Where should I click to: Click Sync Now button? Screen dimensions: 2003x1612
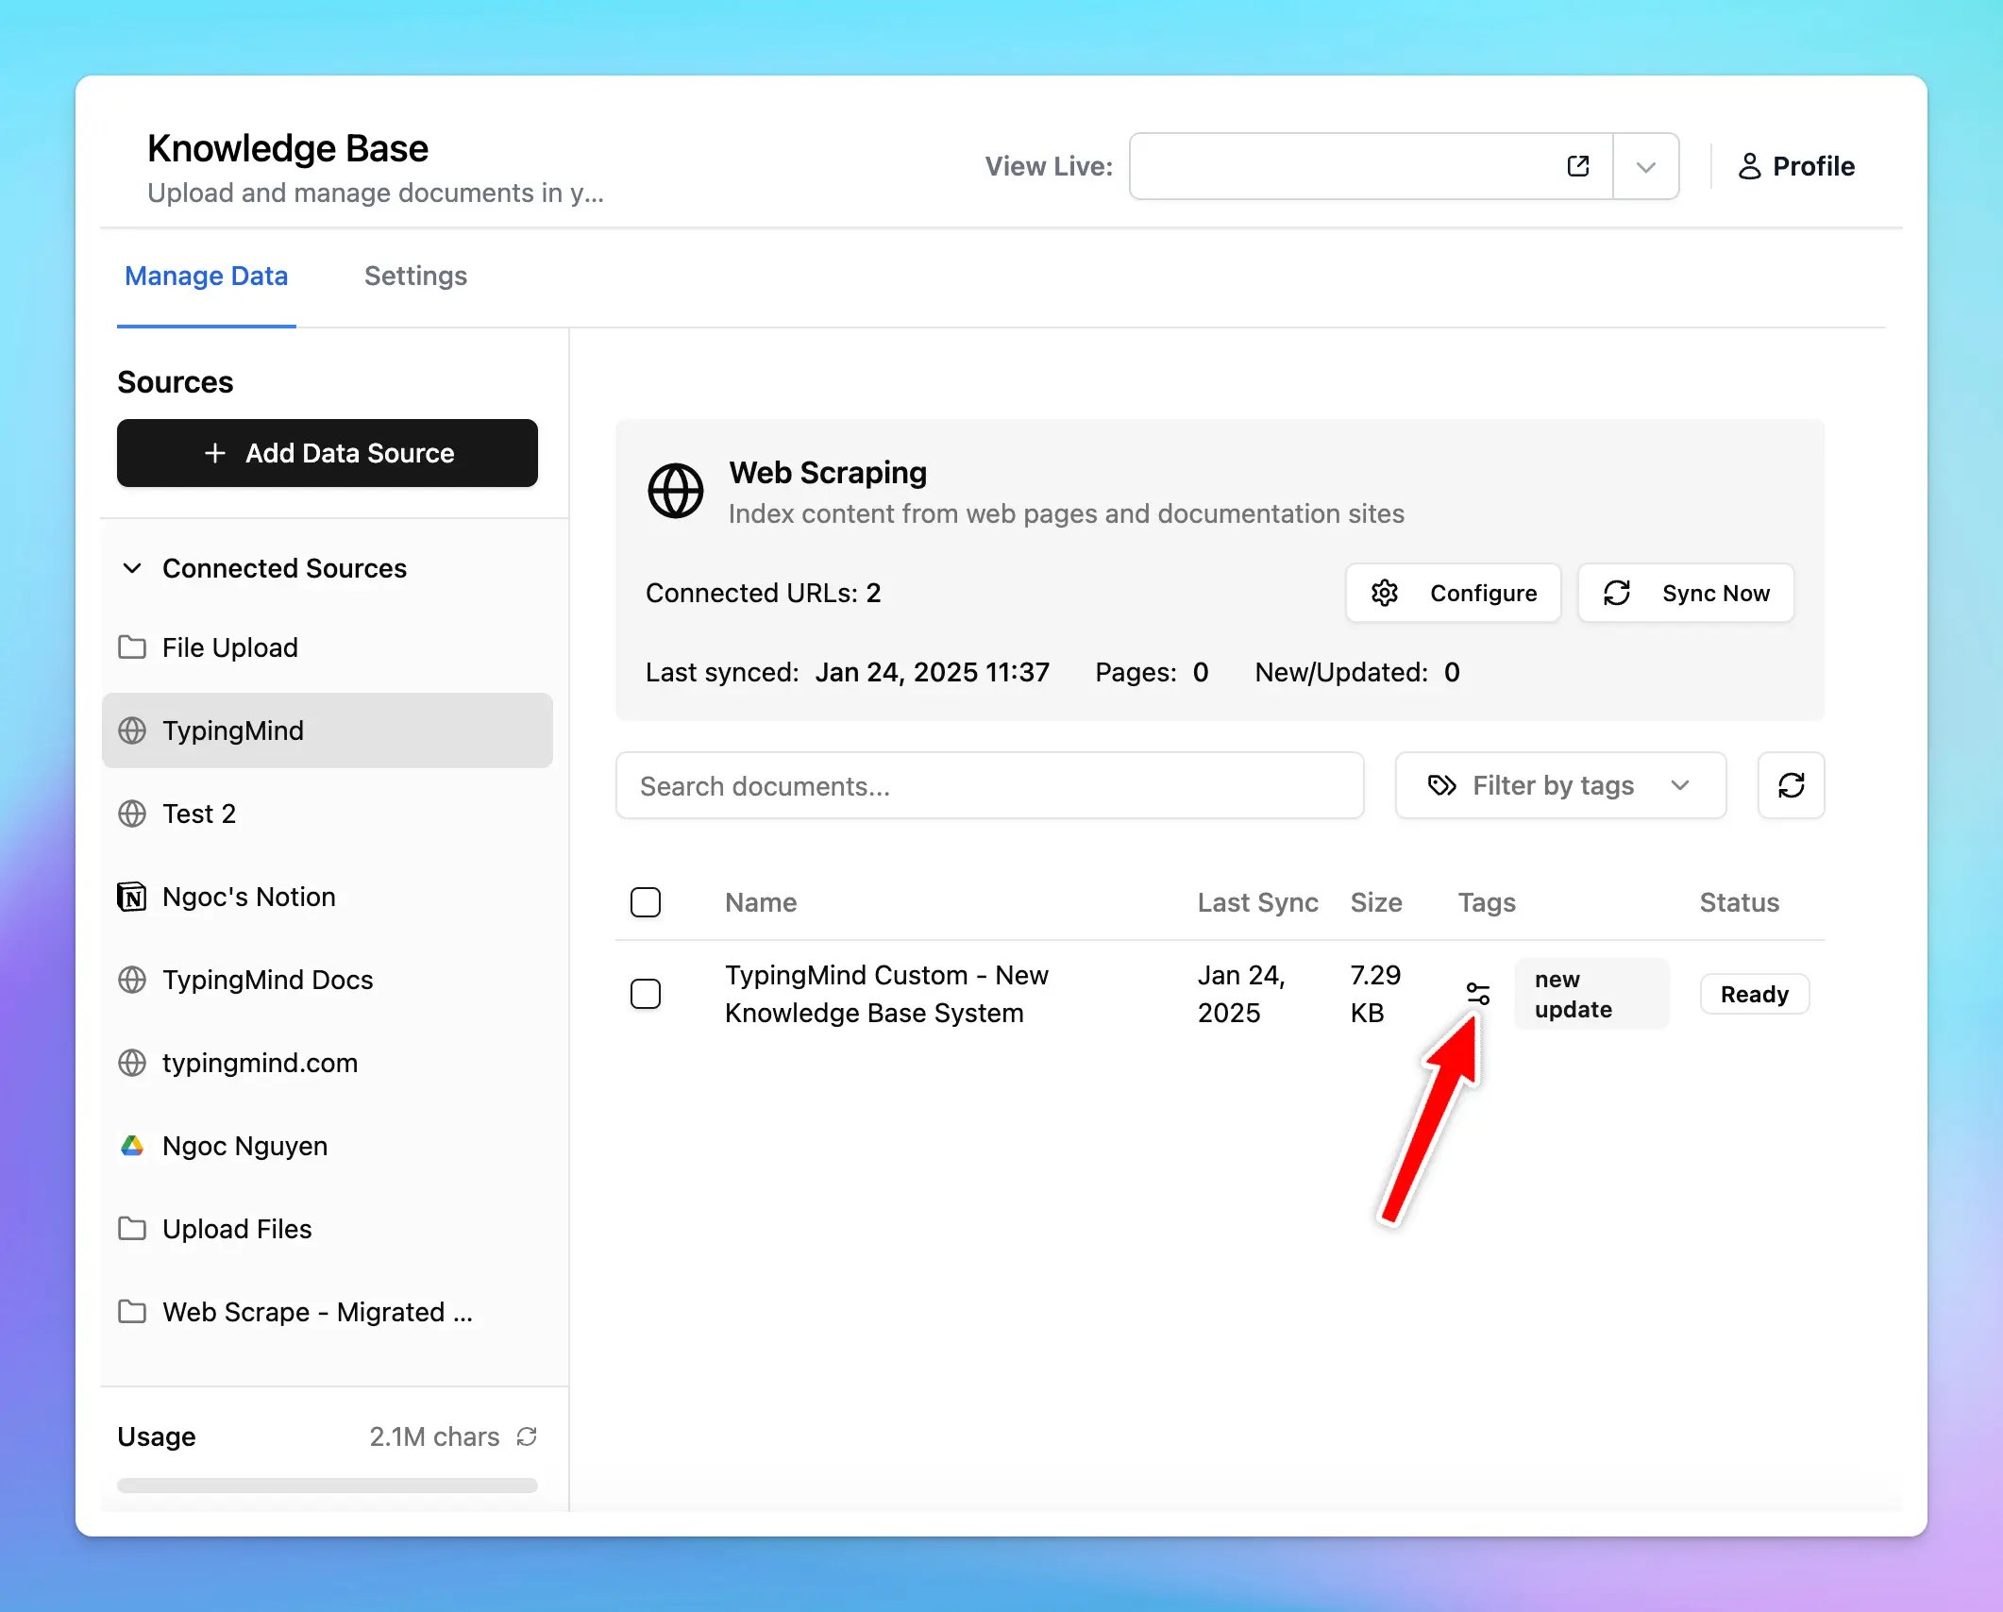pos(1686,593)
